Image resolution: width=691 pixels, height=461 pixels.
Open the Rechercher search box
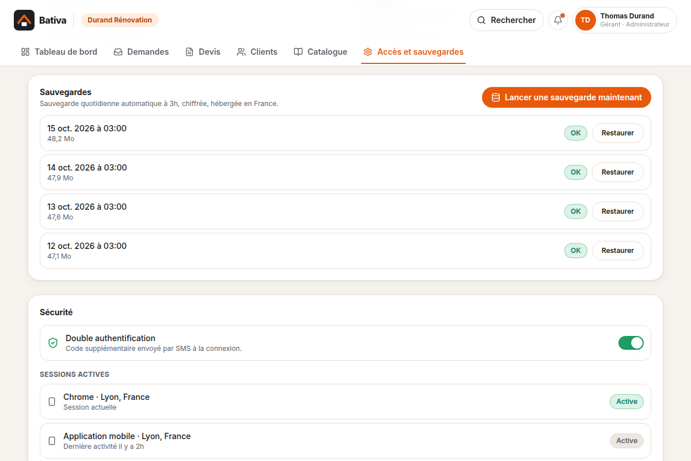(x=507, y=20)
